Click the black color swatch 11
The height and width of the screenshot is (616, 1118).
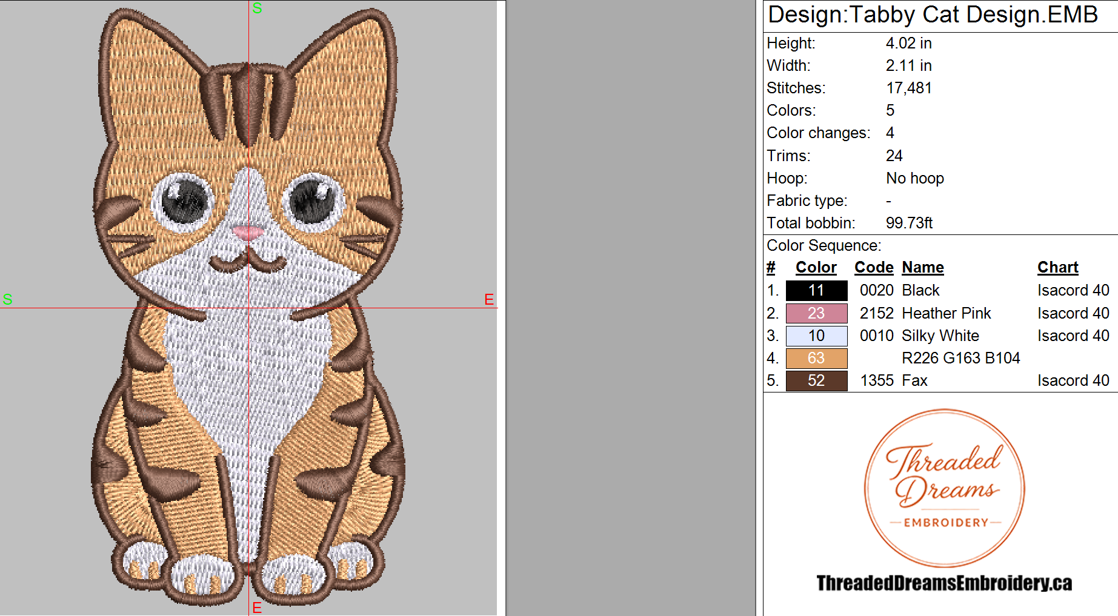pos(816,291)
